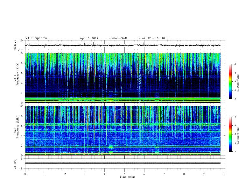Click the "ch.3(V)" axis label

15,163
